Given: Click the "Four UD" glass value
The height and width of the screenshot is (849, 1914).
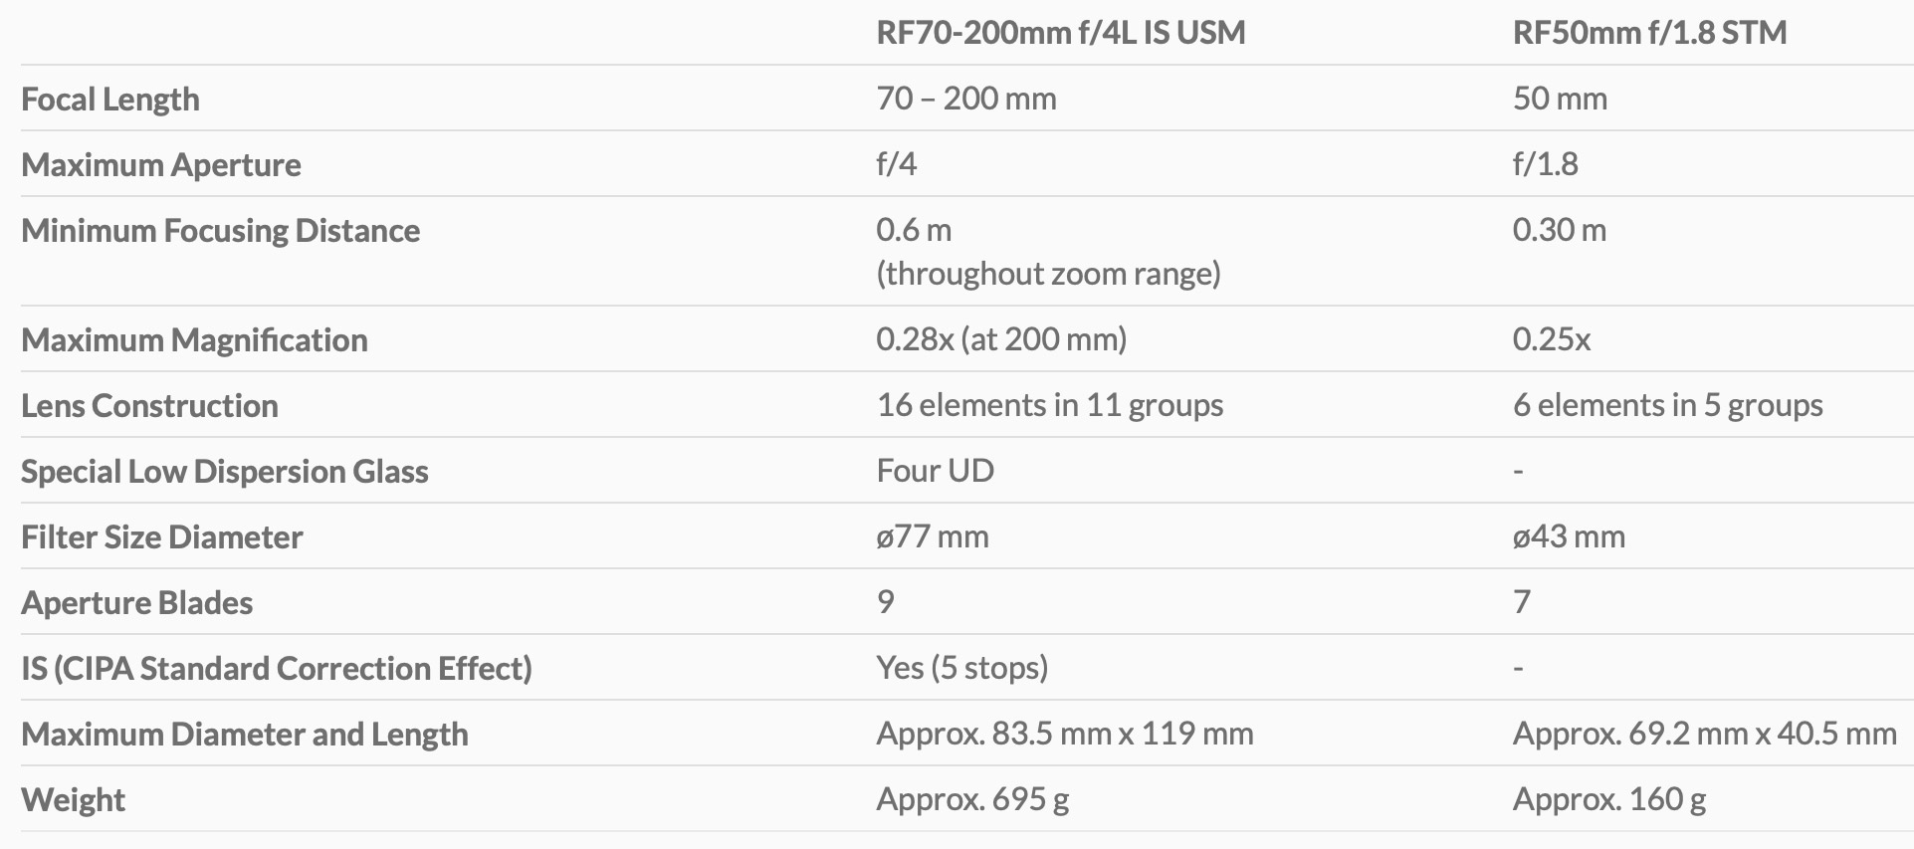Looking at the screenshot, I should click(935, 471).
